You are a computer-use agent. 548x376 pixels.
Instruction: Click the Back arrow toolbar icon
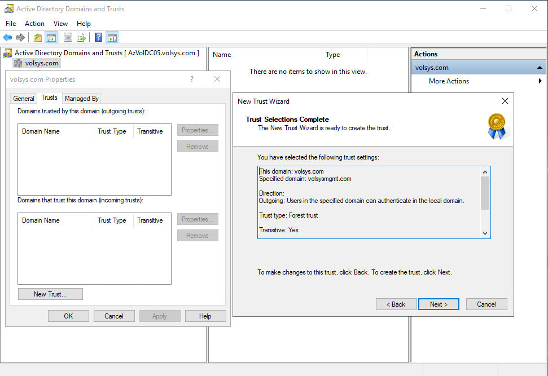coord(7,38)
